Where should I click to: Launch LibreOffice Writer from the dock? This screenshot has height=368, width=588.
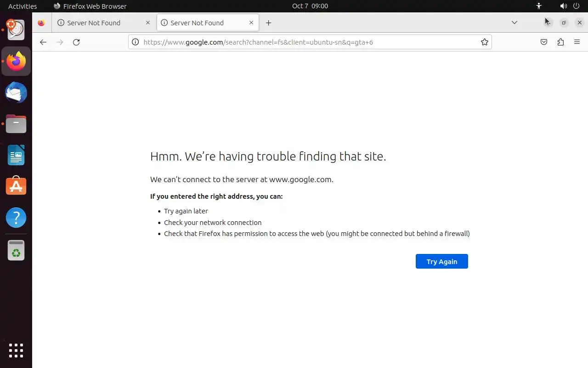(x=16, y=155)
